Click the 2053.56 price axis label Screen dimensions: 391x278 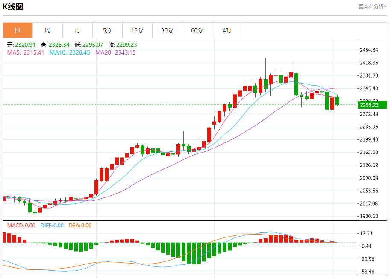pos(369,191)
